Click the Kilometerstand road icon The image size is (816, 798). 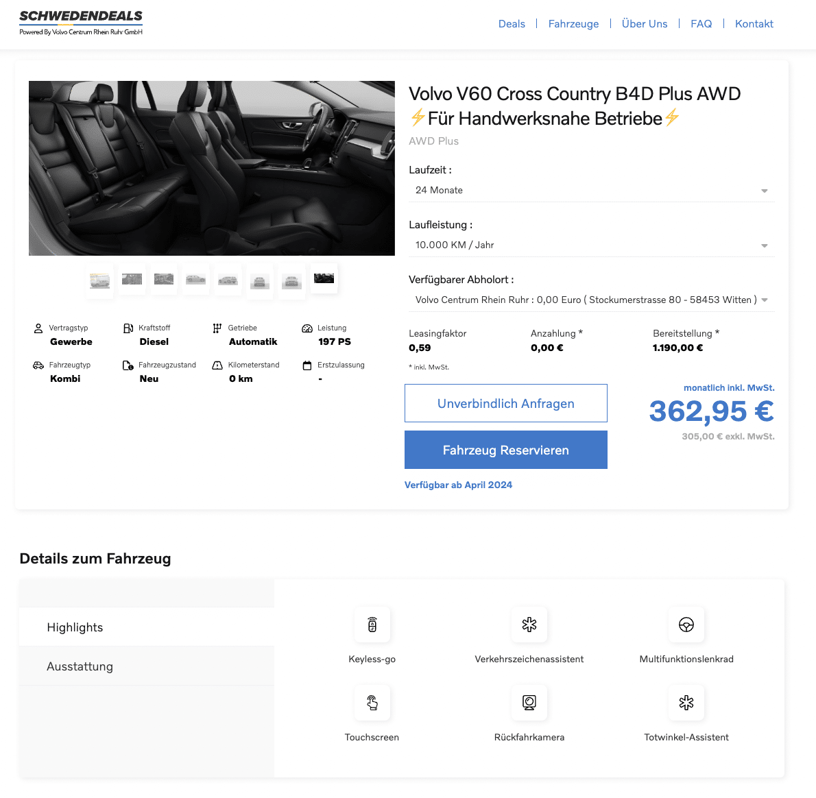coord(217,365)
